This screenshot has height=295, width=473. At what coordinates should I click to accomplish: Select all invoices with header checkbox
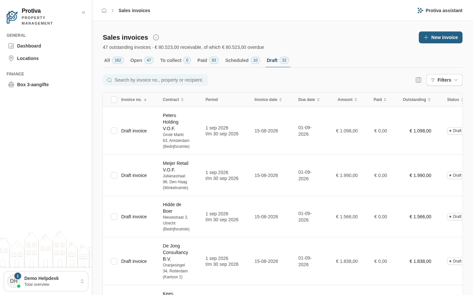114,100
